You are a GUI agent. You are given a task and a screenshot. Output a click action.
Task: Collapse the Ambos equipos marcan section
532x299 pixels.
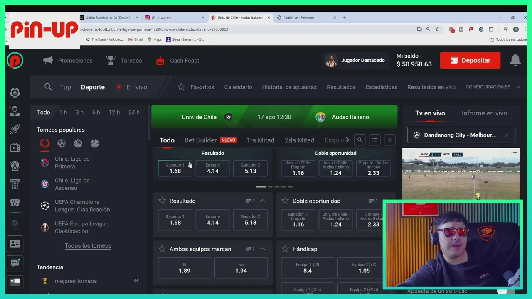tap(263, 249)
